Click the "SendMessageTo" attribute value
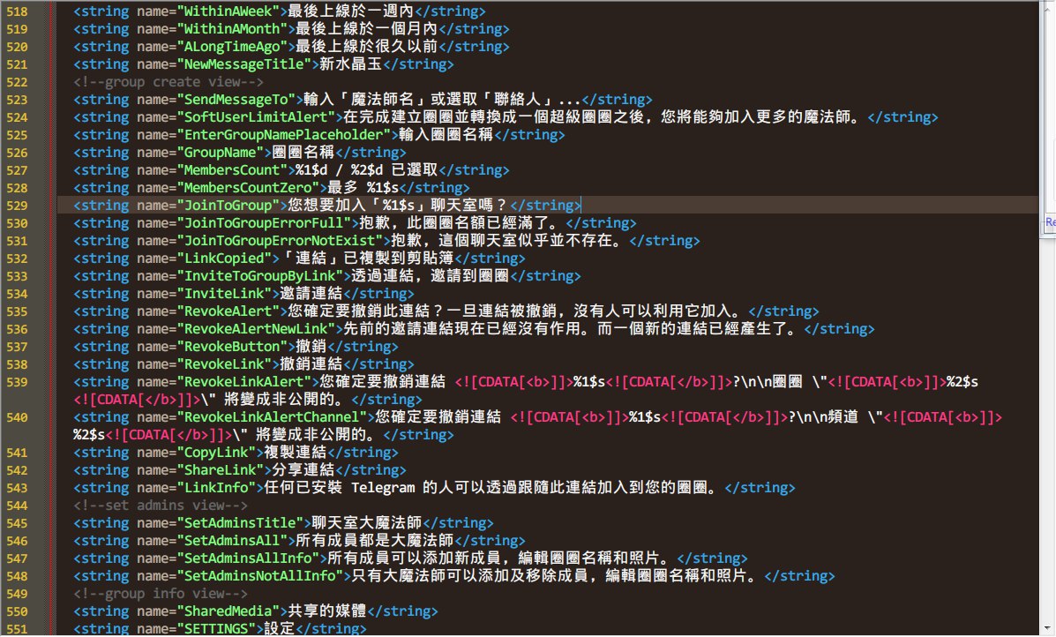1056x637 pixels. [236, 100]
